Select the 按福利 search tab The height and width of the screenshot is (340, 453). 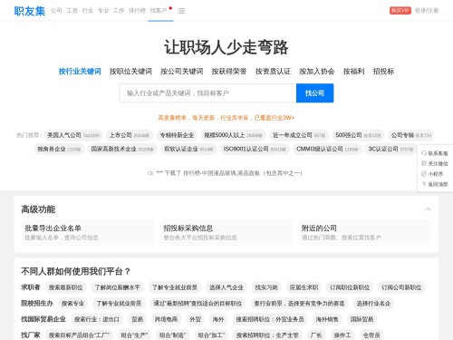tap(353, 72)
